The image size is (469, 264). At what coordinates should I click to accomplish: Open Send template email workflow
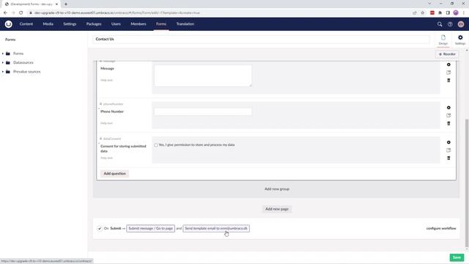click(x=216, y=228)
